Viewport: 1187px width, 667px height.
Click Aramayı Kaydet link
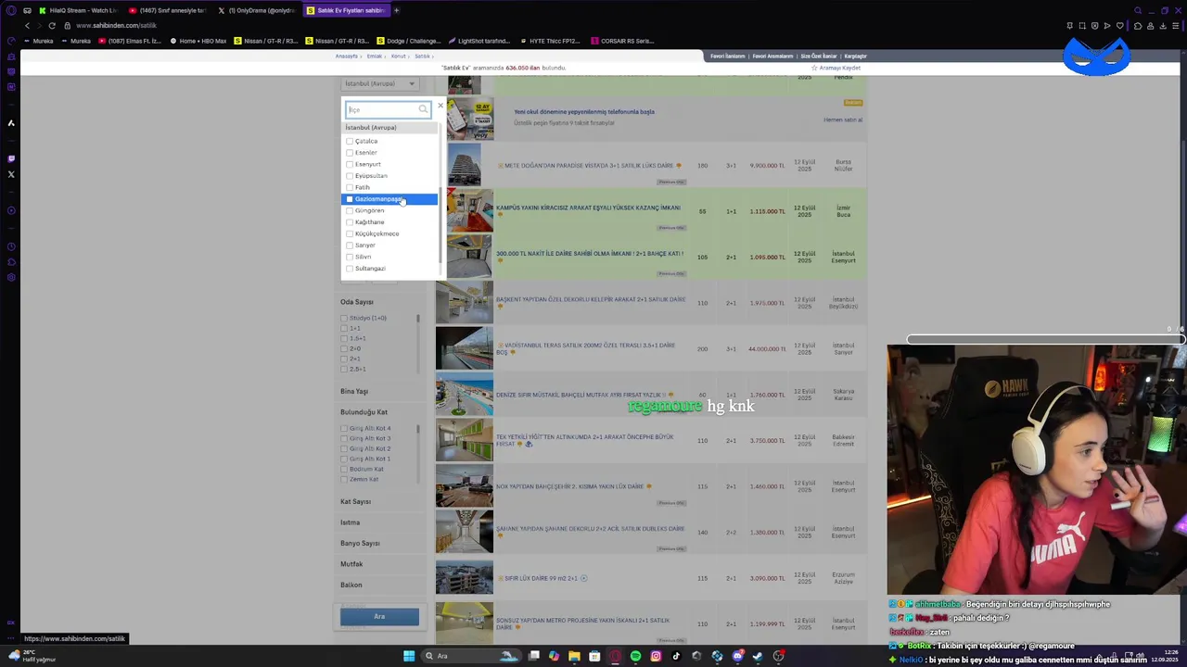836,68
